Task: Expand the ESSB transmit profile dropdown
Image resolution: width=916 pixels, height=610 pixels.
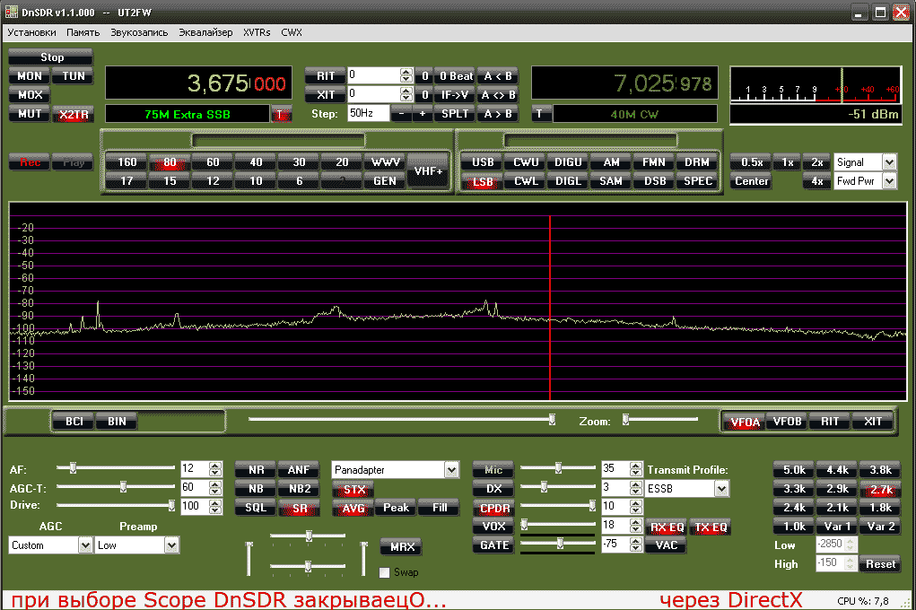Action: point(721,489)
